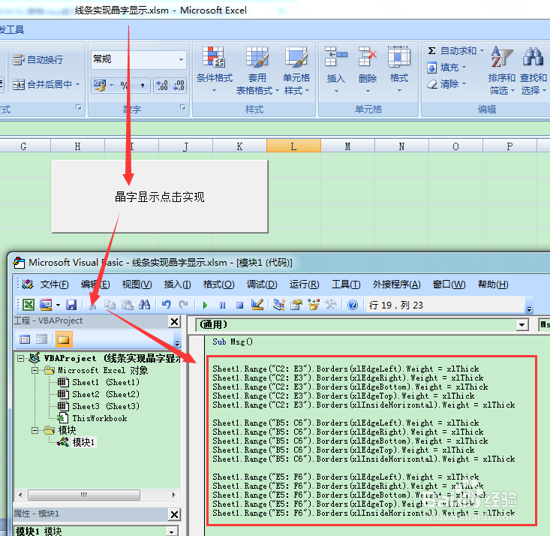Viewport: 550px width, 536px height.
Task: Click Redo icon in VBA toolbar
Action: 183,305
